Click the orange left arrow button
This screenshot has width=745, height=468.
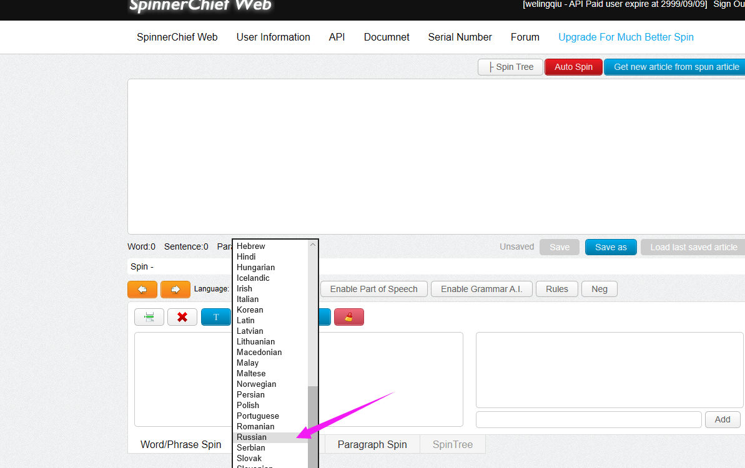[142, 290]
